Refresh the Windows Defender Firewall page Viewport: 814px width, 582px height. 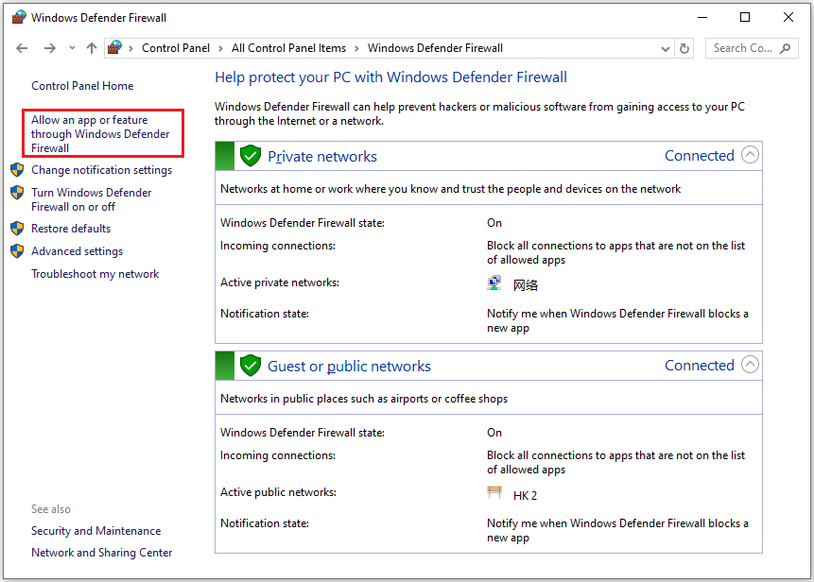tap(684, 48)
